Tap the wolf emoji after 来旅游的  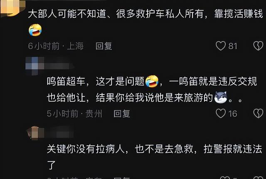click(221, 98)
